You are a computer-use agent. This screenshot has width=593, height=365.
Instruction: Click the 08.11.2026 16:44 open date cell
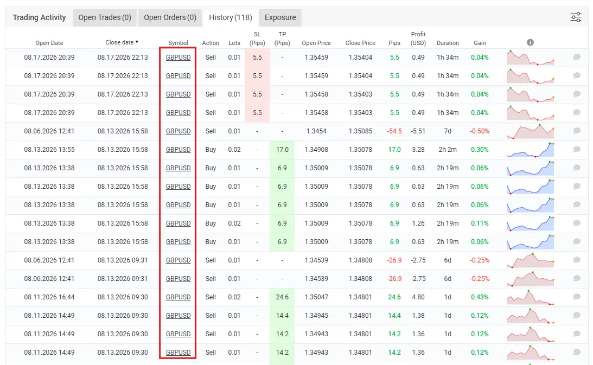(49, 297)
